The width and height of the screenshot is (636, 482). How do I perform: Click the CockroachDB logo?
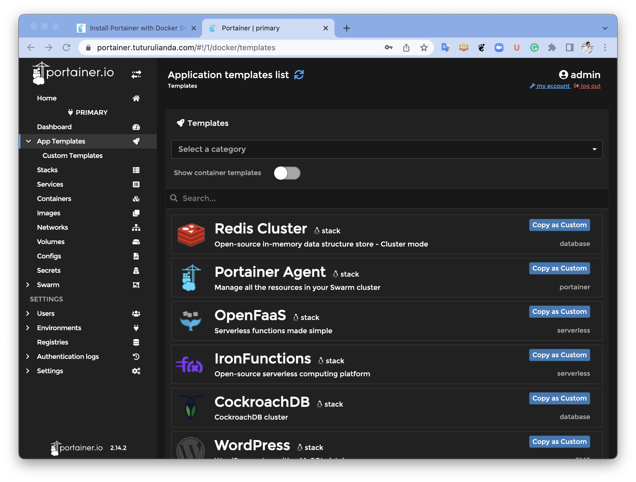point(191,407)
